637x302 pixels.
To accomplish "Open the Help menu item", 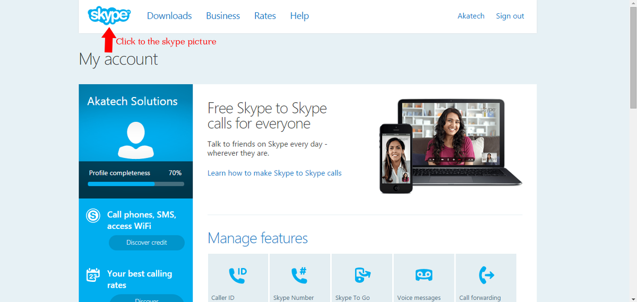I will click(x=299, y=16).
